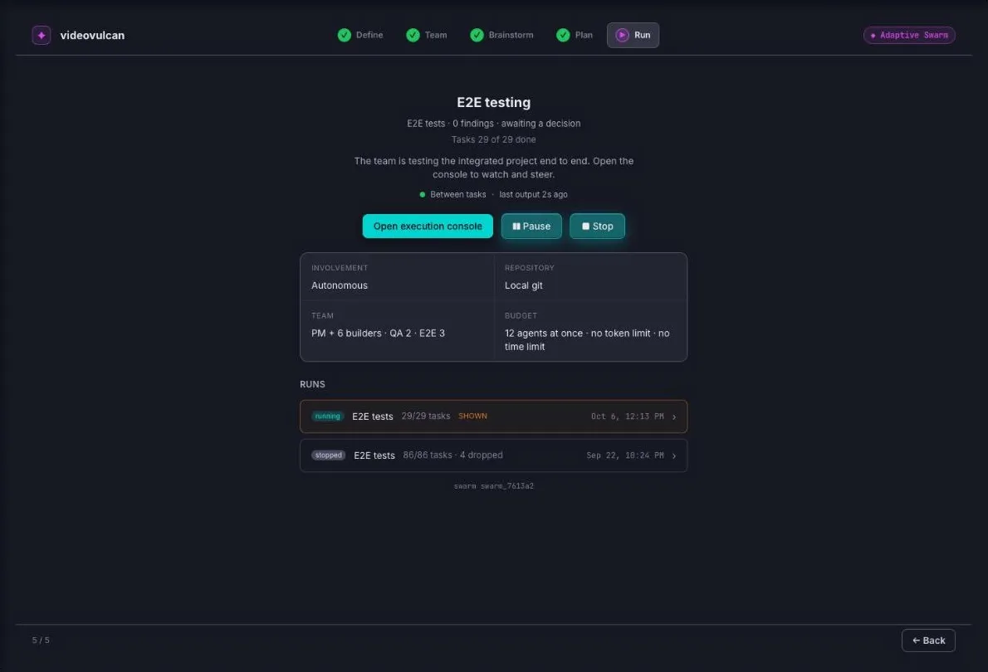
Task: Click 'Oct 6, 12:13 PM' timestamp
Action: coord(627,416)
